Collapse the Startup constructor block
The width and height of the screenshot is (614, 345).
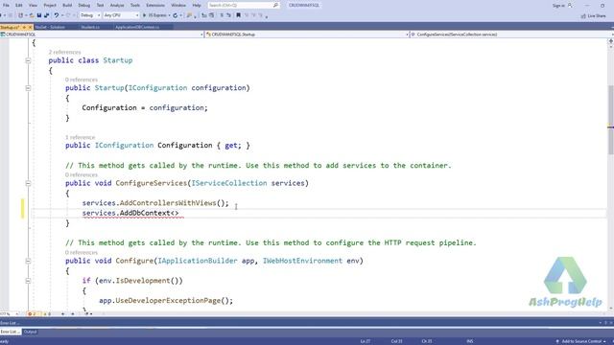28,88
